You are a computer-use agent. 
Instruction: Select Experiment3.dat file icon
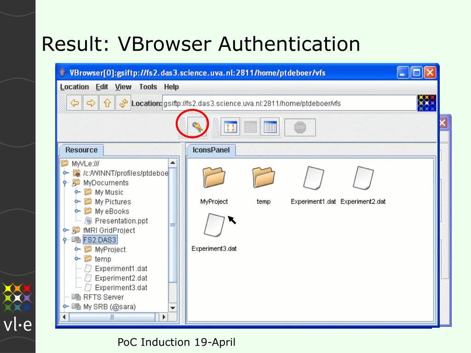coord(214,225)
